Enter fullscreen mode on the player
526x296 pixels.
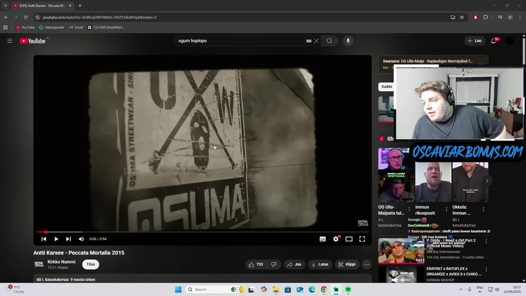pyautogui.click(x=362, y=239)
